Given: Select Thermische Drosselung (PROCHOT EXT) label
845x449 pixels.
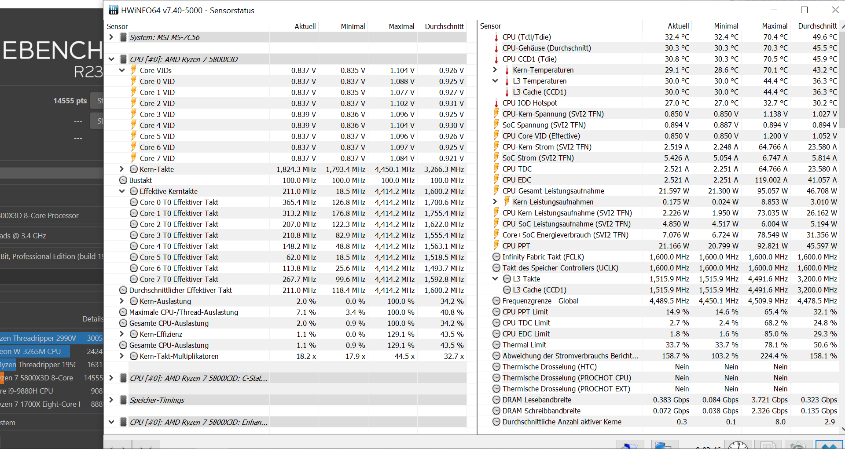Looking at the screenshot, I should coord(566,389).
